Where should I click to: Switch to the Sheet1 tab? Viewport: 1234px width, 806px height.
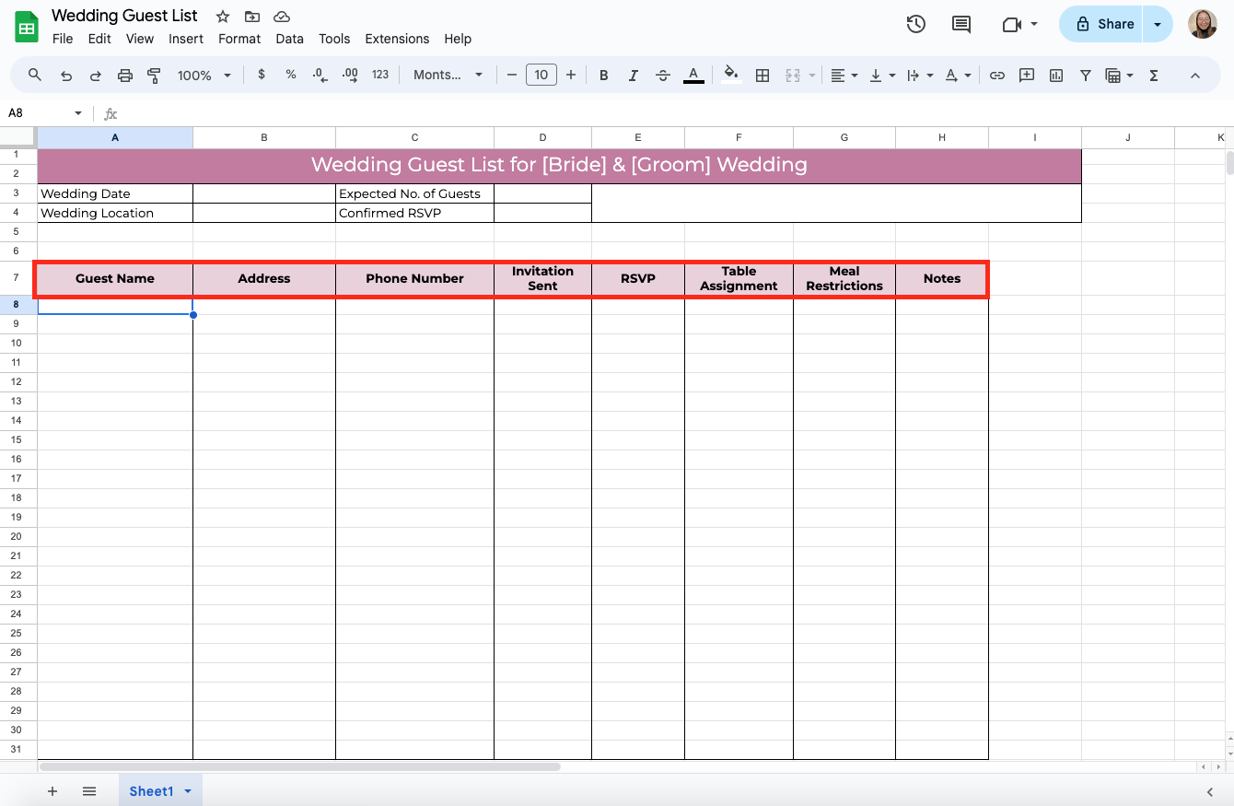click(153, 790)
